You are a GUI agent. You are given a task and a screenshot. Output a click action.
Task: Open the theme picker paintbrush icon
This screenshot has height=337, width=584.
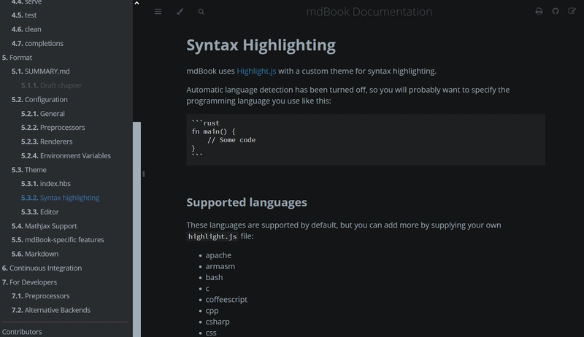coord(180,12)
